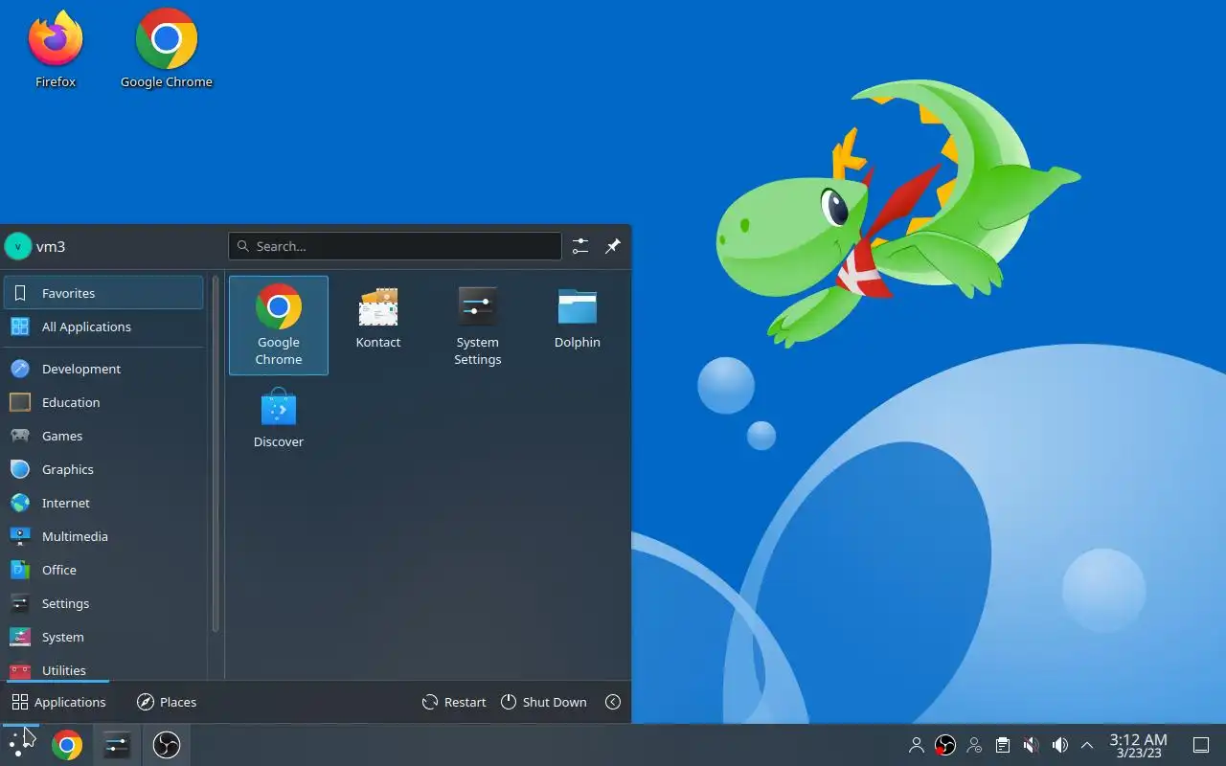Open the clock showing 3:12 AM
1226x766 pixels.
1139,745
